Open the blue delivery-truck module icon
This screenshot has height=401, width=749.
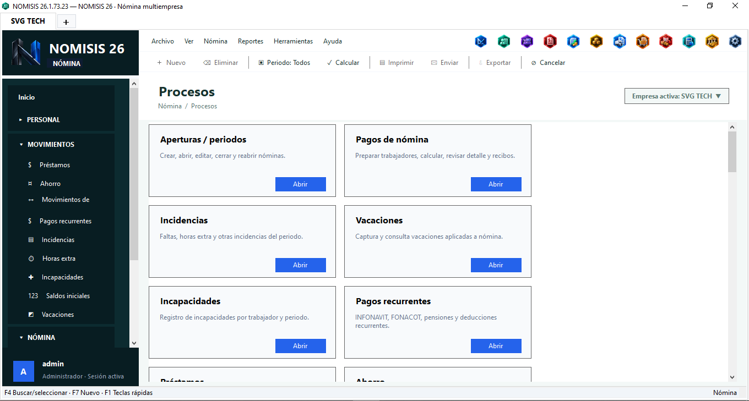[x=620, y=41]
